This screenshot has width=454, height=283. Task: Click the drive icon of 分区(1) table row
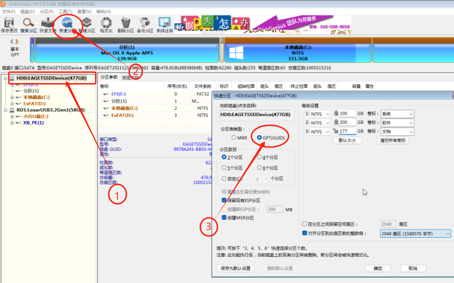point(106,101)
